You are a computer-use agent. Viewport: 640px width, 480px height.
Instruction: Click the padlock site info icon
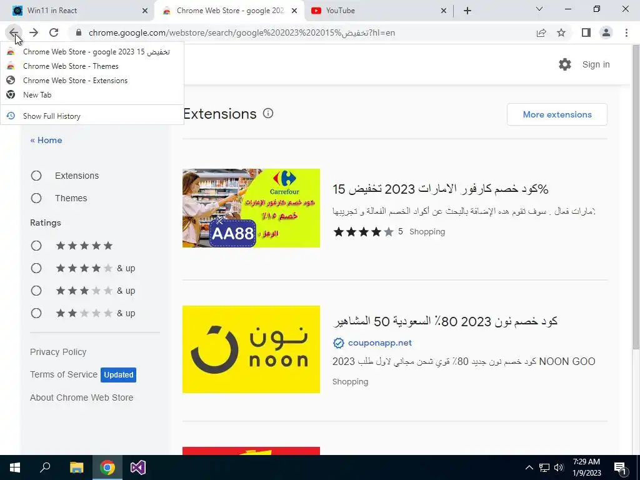(79, 32)
